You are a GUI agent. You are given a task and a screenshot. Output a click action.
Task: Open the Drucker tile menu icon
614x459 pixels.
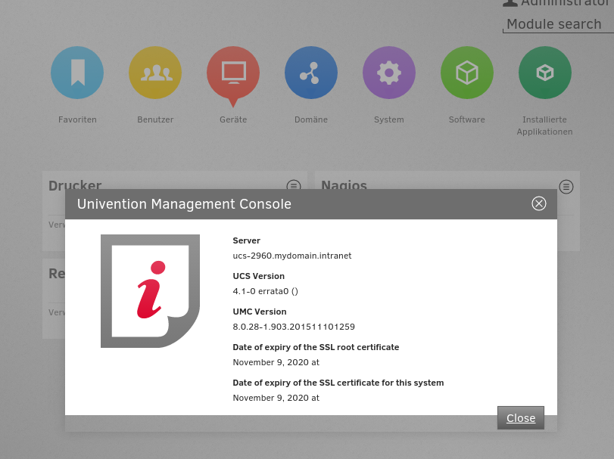coord(294,186)
